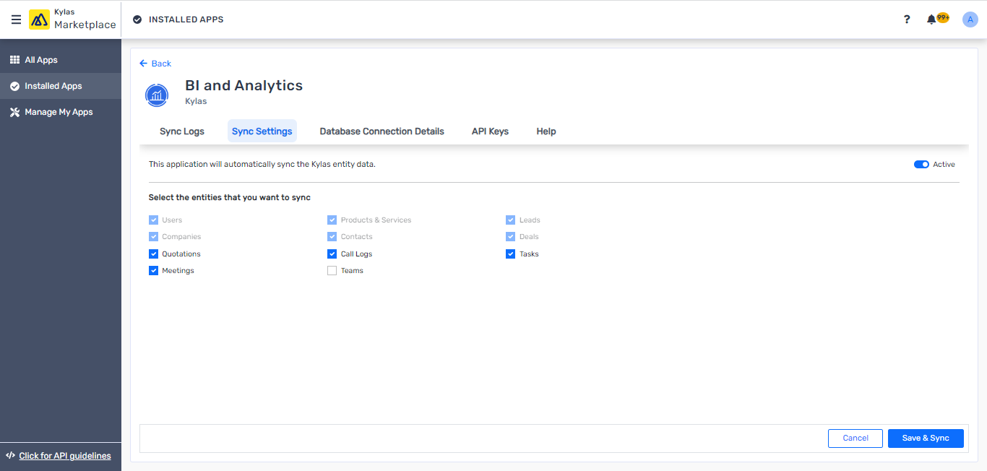
Task: Switch to the Database Connection Details tab
Action: [382, 131]
